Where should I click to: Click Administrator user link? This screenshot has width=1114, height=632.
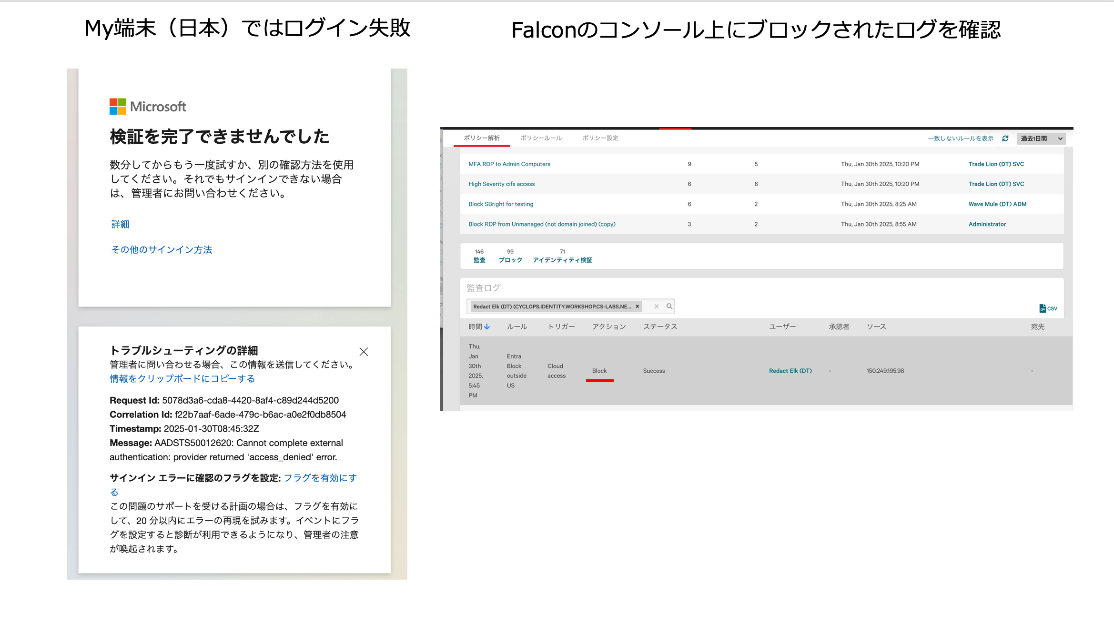pos(987,224)
